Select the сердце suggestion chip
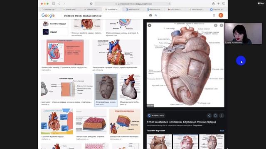 point(54,32)
